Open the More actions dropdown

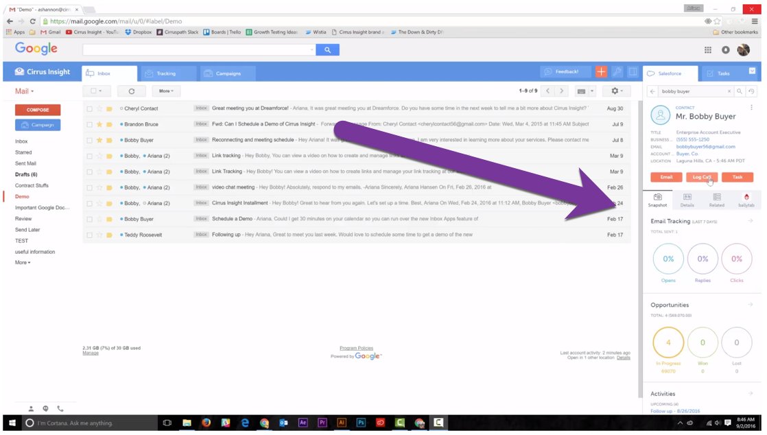[166, 91]
